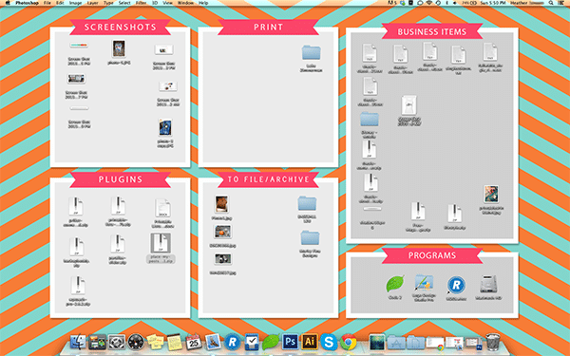Open Finder in the dock
The width and height of the screenshot is (570, 356).
tap(78, 342)
